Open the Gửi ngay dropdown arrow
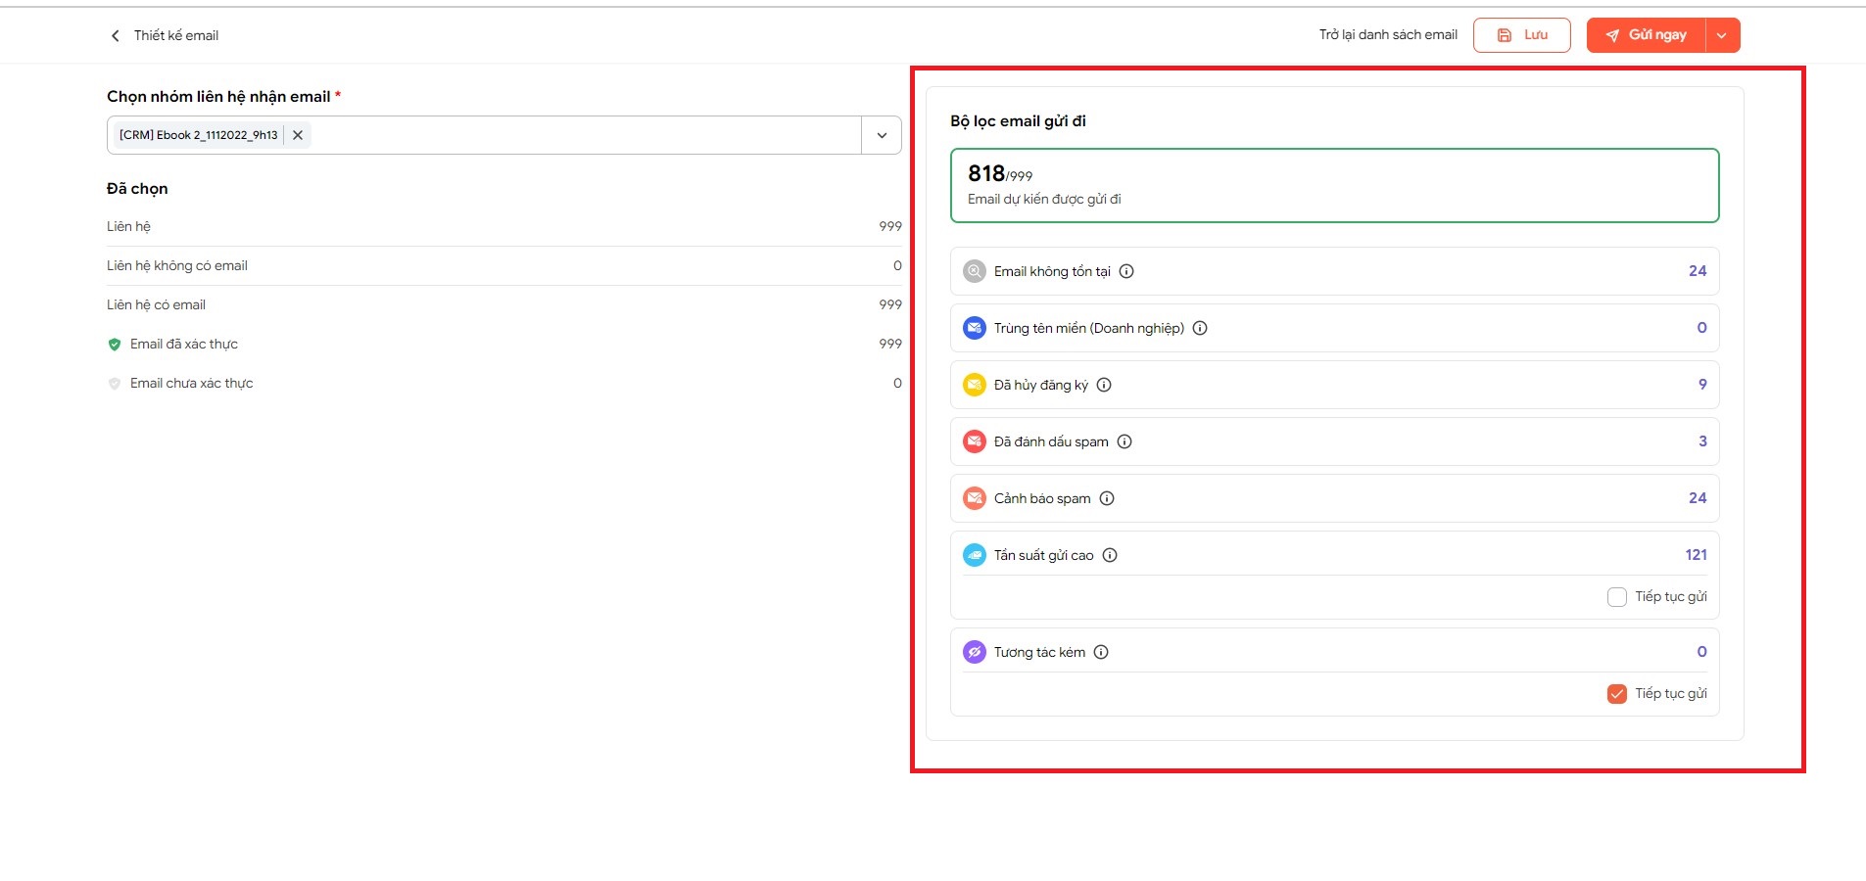The image size is (1866, 881). (x=1722, y=35)
